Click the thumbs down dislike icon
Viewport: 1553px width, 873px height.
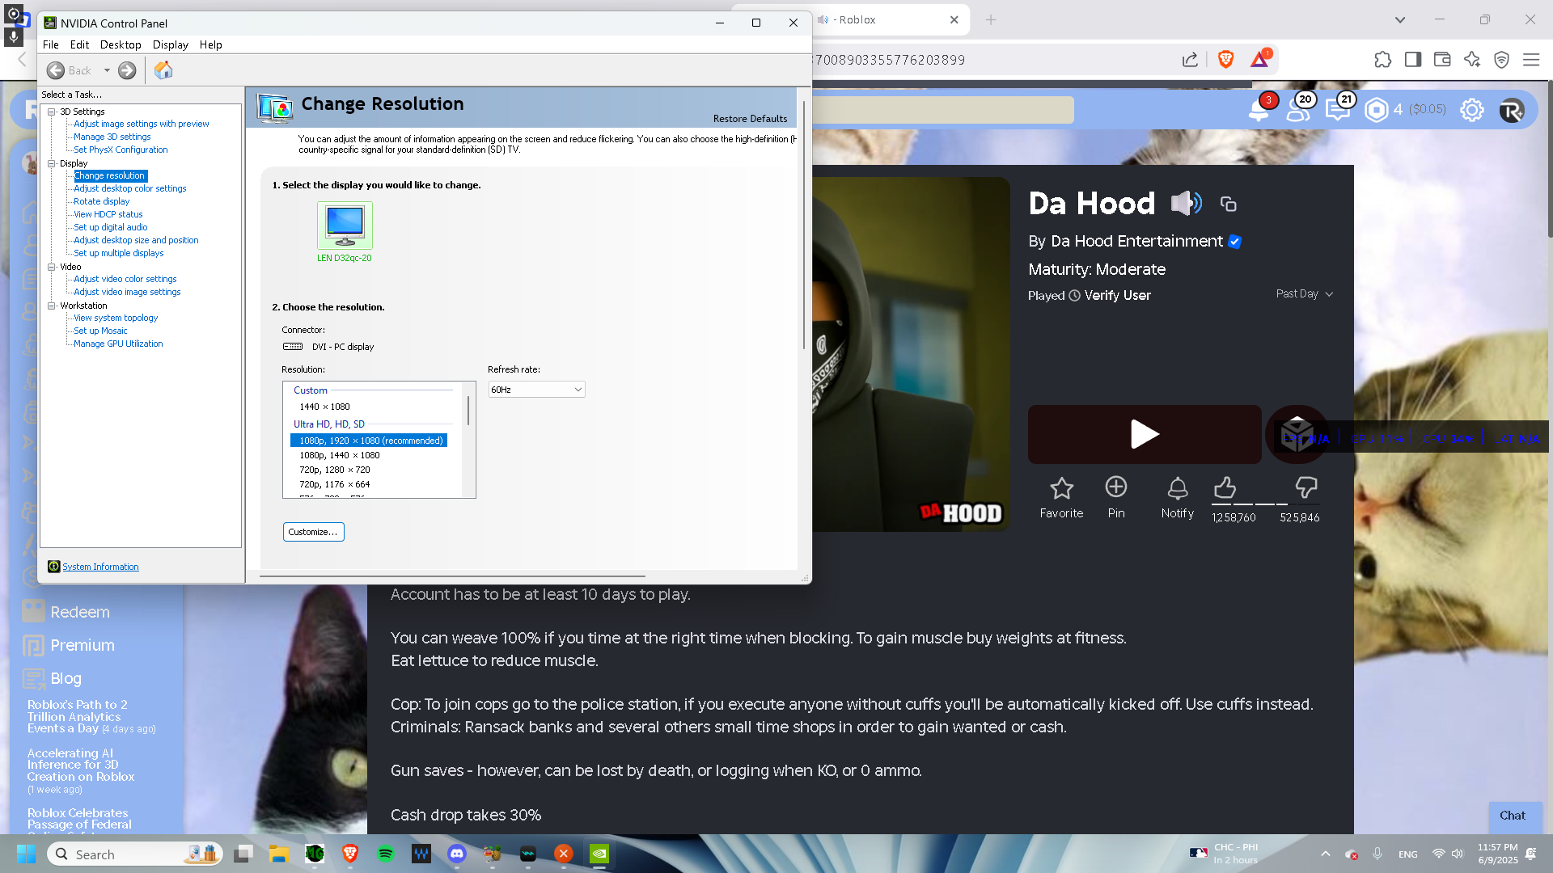pos(1306,487)
